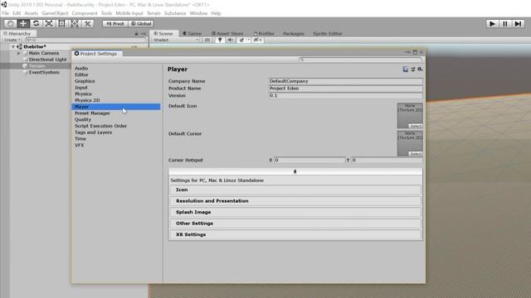Open the GameObject menu
The width and height of the screenshot is (531, 298).
(55, 13)
